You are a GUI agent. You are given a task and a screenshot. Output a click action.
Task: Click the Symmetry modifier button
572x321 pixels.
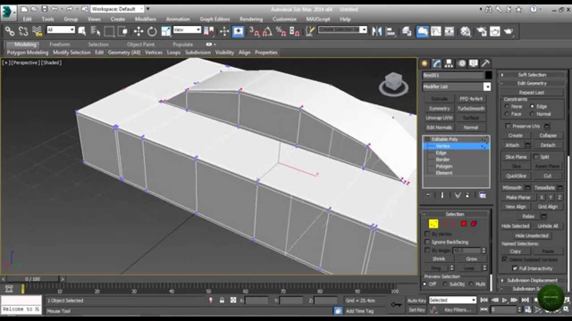tap(439, 108)
